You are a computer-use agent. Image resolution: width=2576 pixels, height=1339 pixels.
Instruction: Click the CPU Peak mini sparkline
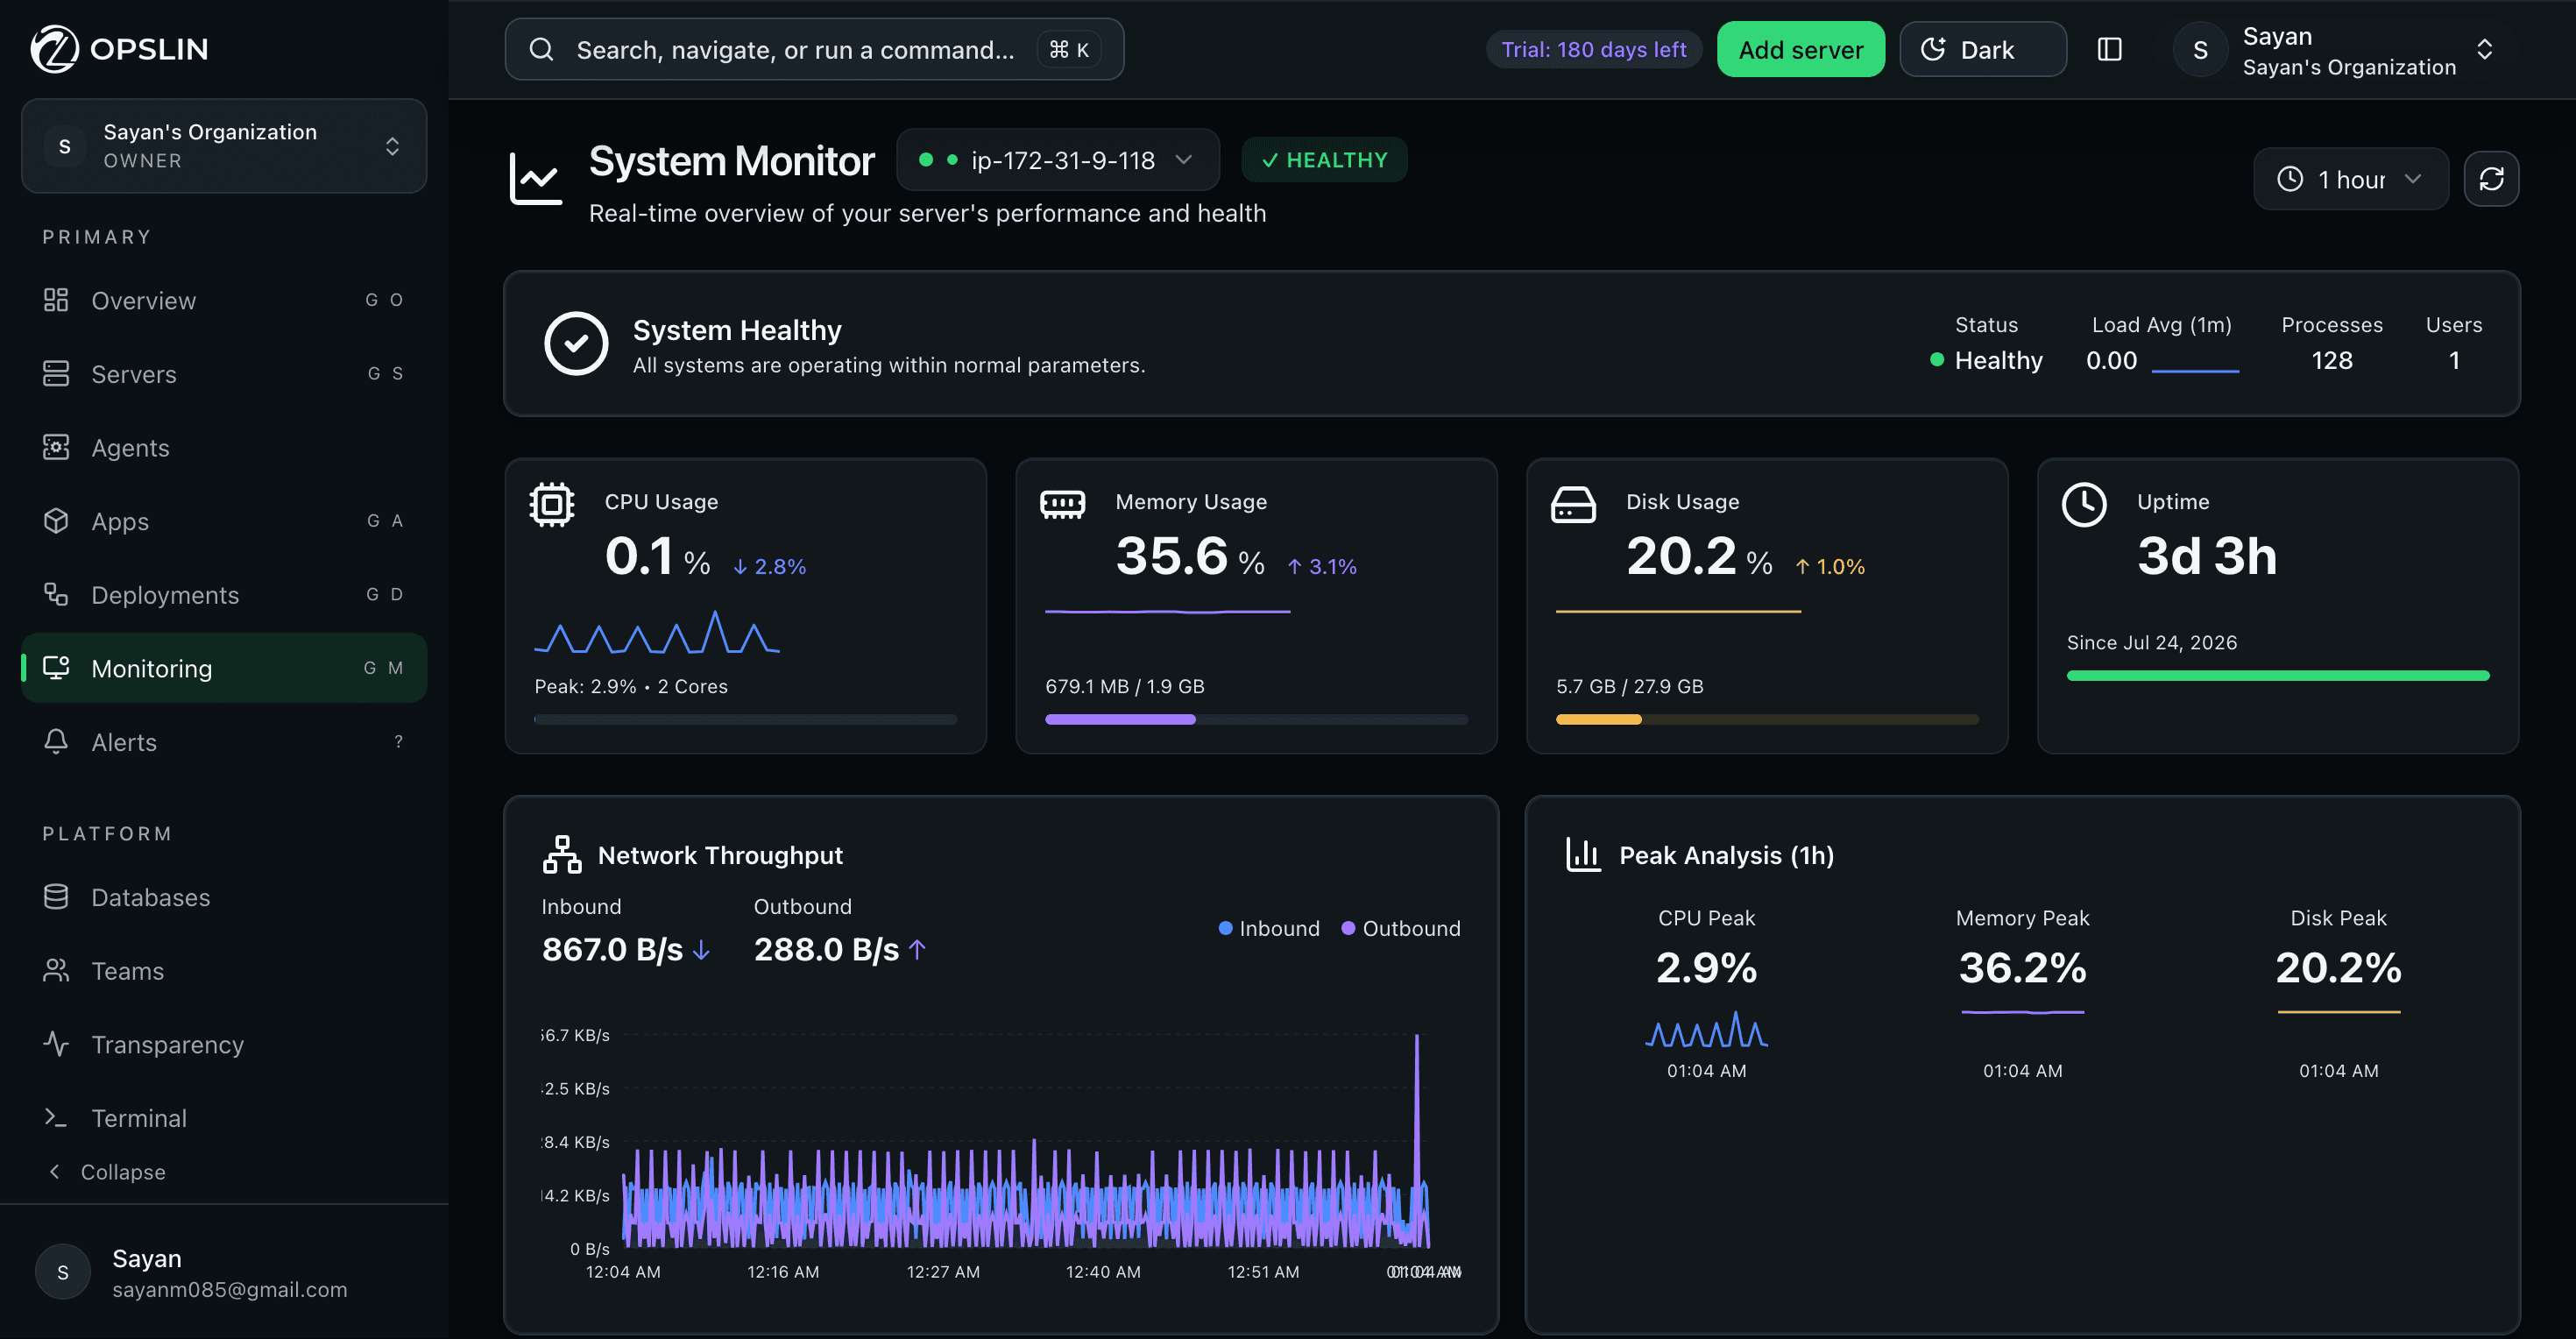point(1706,1030)
